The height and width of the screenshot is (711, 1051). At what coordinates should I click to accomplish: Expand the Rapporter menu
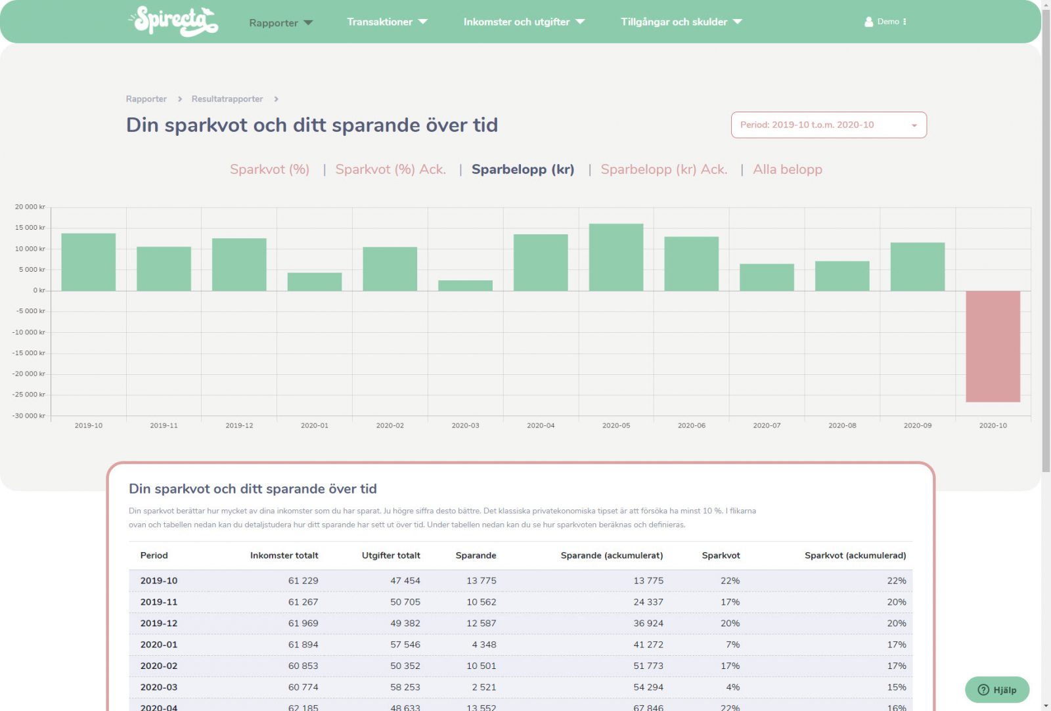(280, 23)
